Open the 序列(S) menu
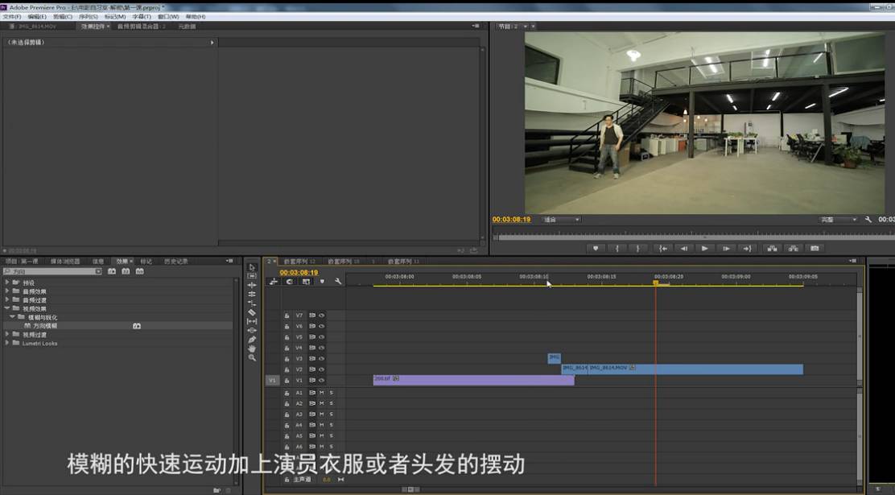 coord(88,17)
